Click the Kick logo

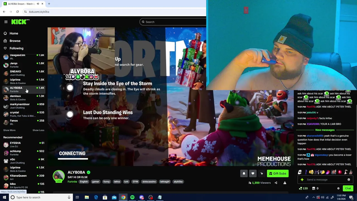20,22
